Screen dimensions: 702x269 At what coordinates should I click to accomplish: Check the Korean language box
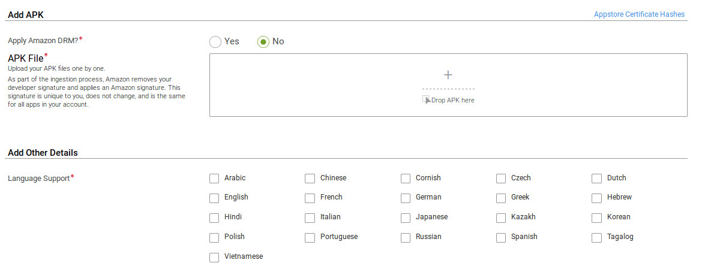pyautogui.click(x=596, y=218)
